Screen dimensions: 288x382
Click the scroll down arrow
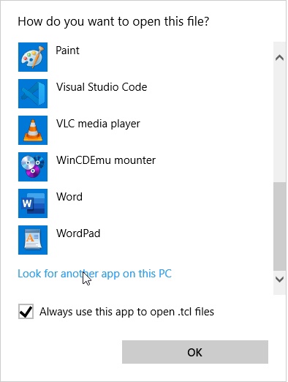point(279,279)
